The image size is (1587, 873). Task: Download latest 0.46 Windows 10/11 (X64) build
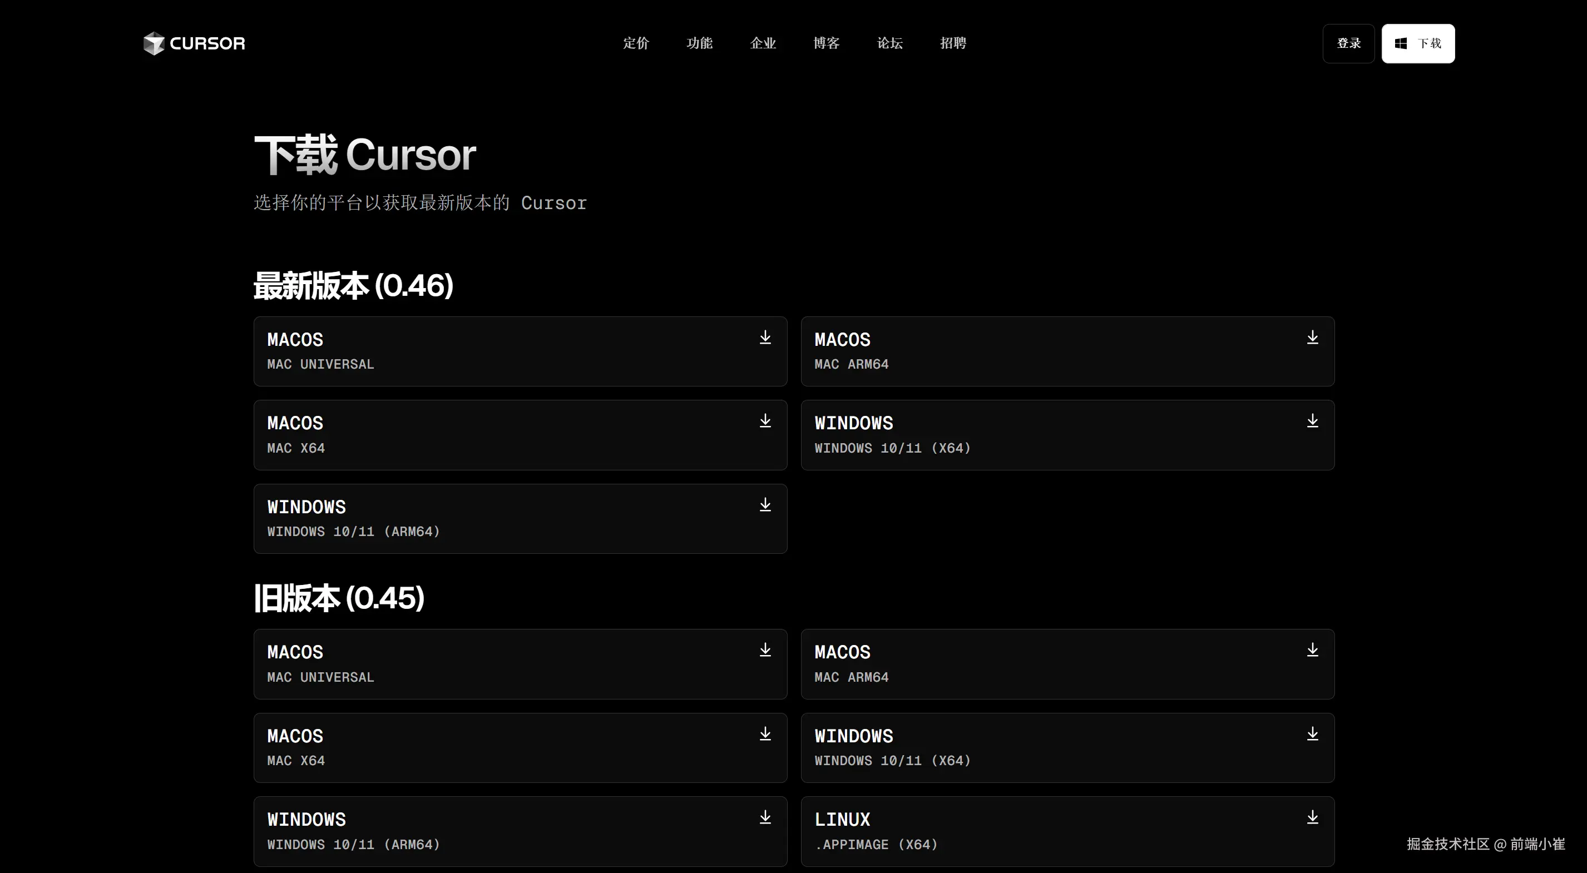[x=1067, y=435]
